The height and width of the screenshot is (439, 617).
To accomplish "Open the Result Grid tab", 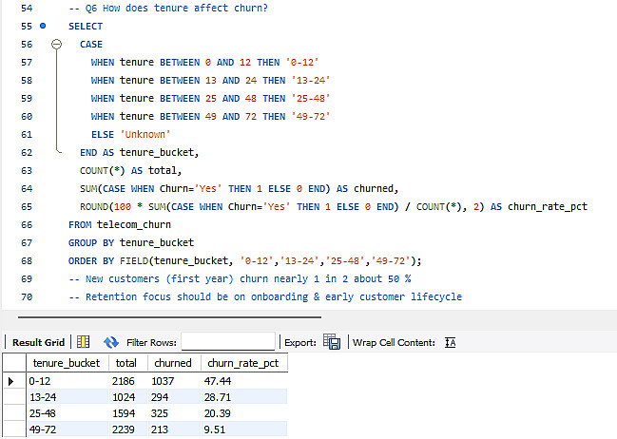I will coord(38,343).
